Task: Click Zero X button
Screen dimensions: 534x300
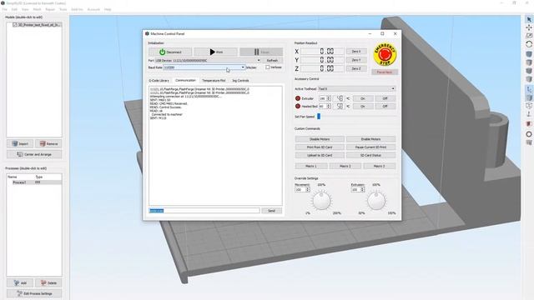Action: click(356, 52)
